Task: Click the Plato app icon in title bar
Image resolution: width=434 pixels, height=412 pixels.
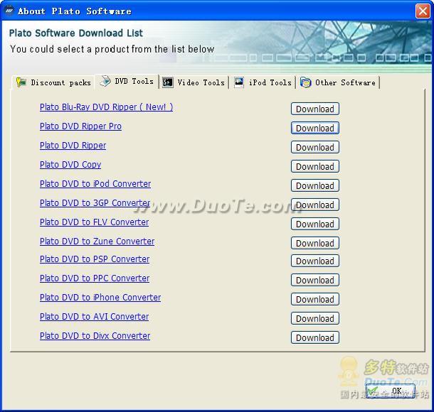Action: 9,11
